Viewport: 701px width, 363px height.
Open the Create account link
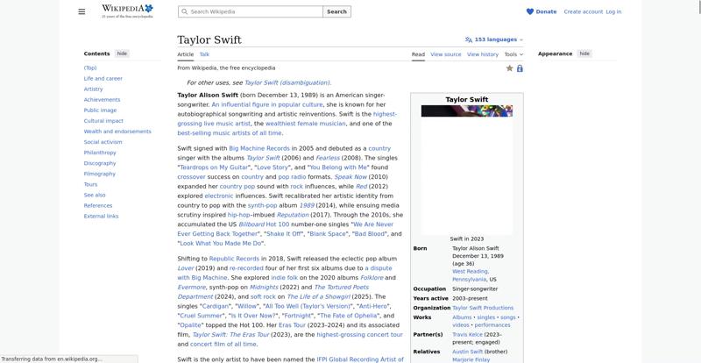click(583, 11)
